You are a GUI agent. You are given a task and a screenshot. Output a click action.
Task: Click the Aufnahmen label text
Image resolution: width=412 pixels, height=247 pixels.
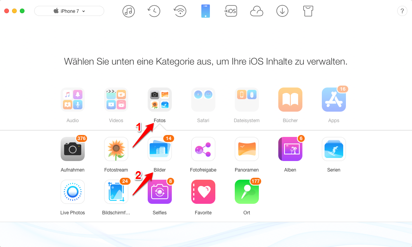click(x=73, y=170)
